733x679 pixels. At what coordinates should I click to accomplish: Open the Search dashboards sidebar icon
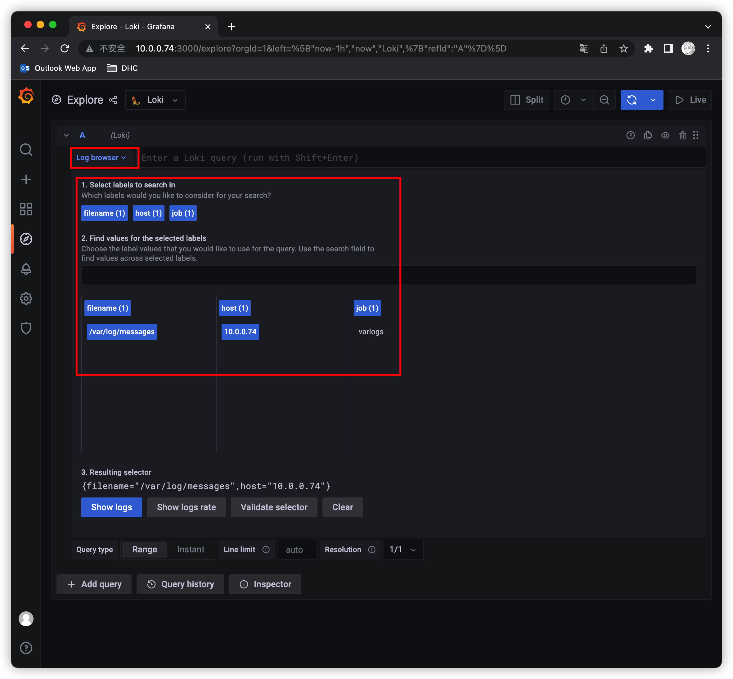click(26, 150)
